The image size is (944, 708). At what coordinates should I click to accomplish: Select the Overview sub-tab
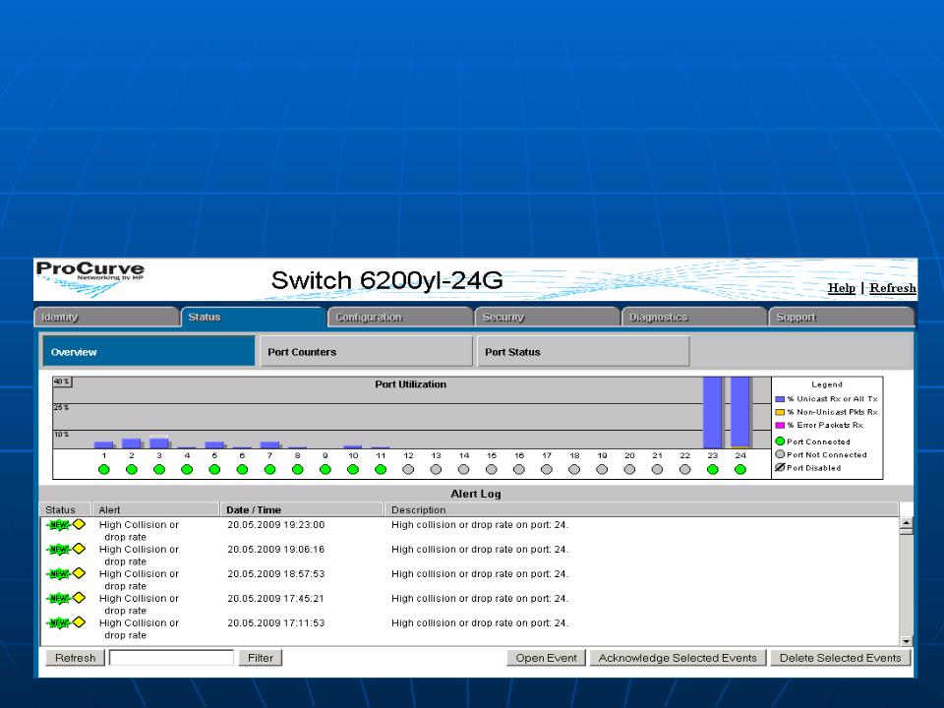click(x=148, y=352)
